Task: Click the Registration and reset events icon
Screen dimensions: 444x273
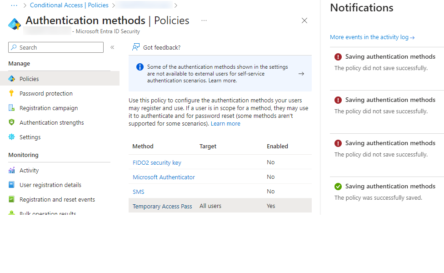Action: click(12, 199)
